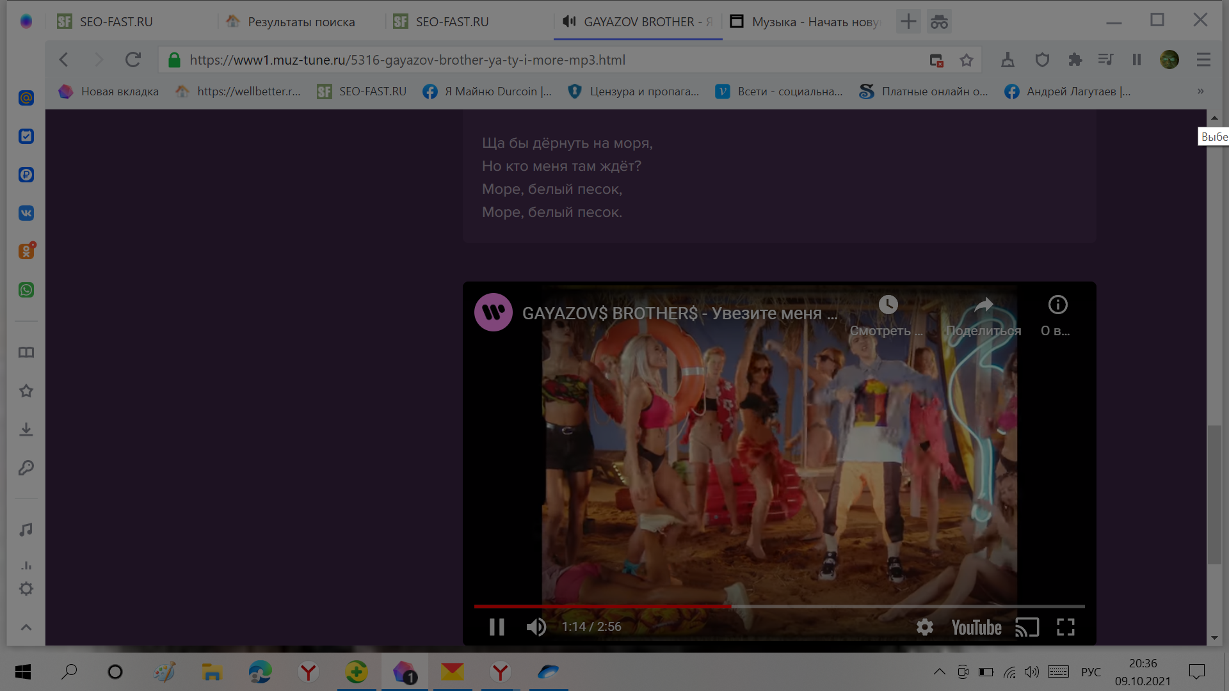Open video title GAYAZOV$ BROTHER$ link
The height and width of the screenshot is (691, 1229).
coord(680,314)
